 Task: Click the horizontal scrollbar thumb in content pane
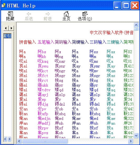[x=45, y=141]
